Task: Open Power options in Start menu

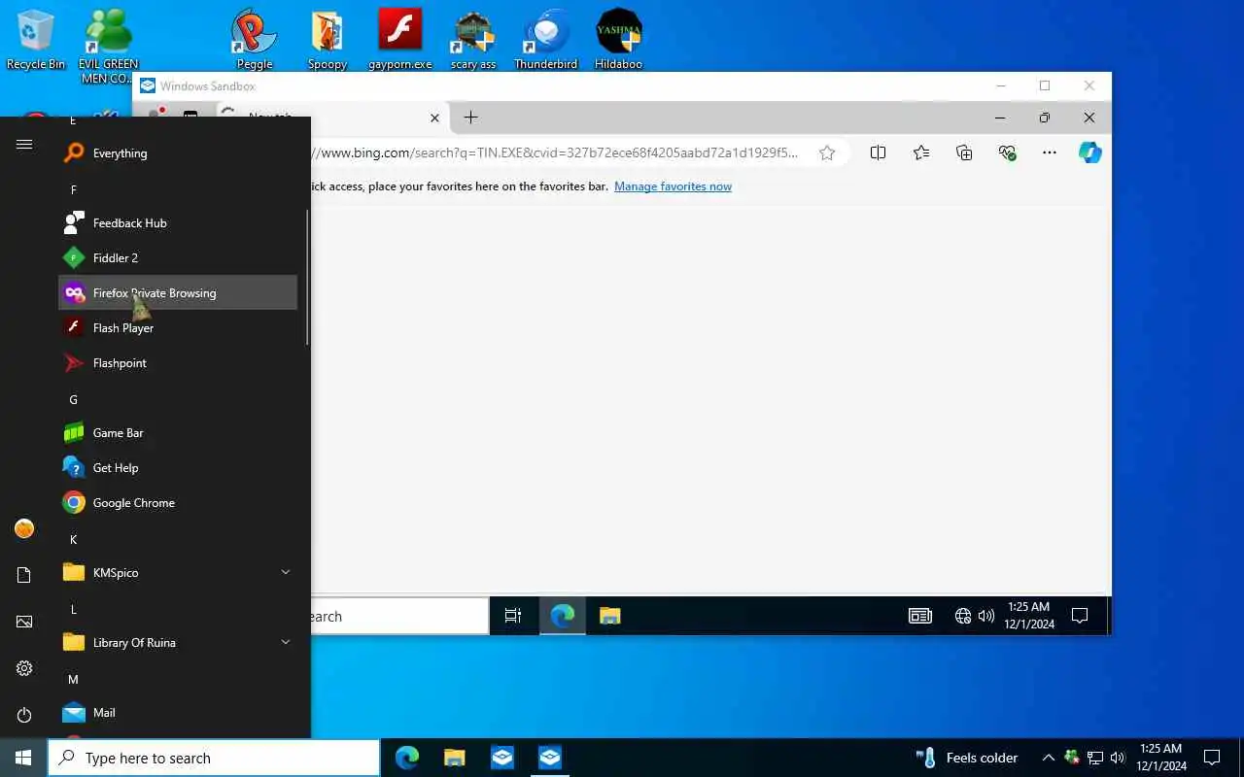Action: (x=24, y=715)
